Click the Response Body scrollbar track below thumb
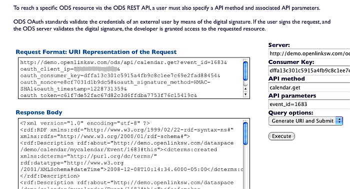 click(245, 167)
